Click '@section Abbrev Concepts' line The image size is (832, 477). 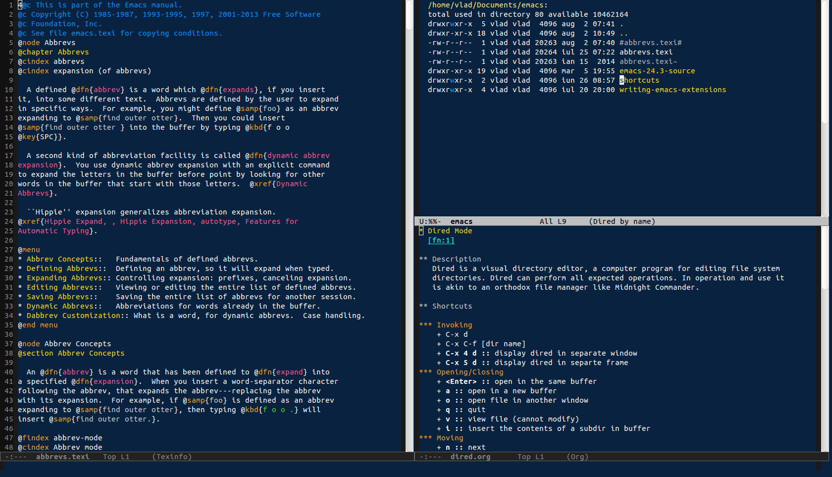(x=71, y=353)
